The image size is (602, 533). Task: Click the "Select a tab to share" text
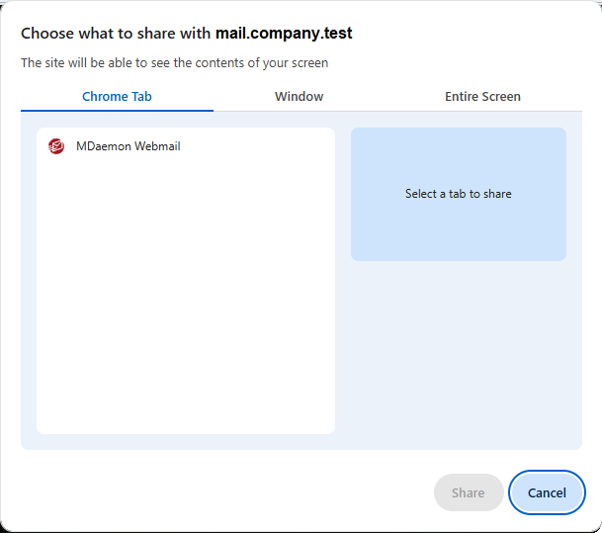pos(458,194)
